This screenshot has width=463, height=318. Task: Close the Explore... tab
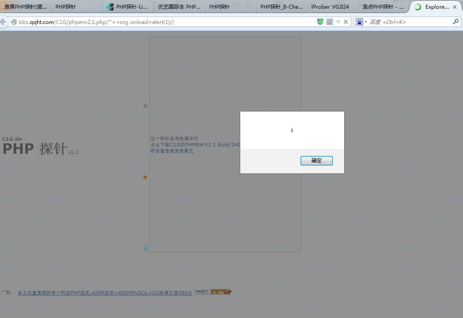(x=455, y=7)
